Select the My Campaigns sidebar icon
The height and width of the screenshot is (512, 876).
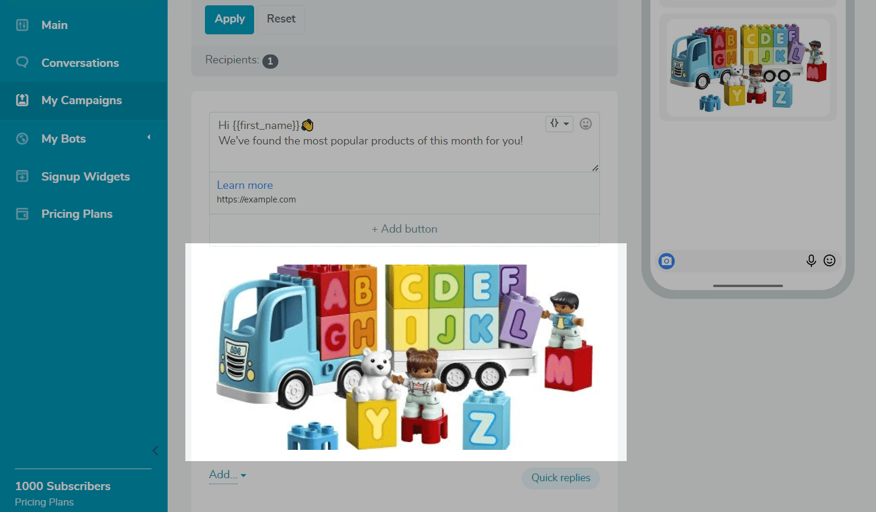(x=22, y=100)
